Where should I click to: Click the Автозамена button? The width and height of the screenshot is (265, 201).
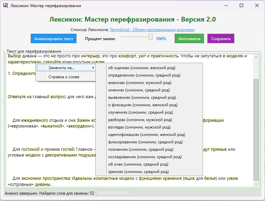tap(189, 39)
